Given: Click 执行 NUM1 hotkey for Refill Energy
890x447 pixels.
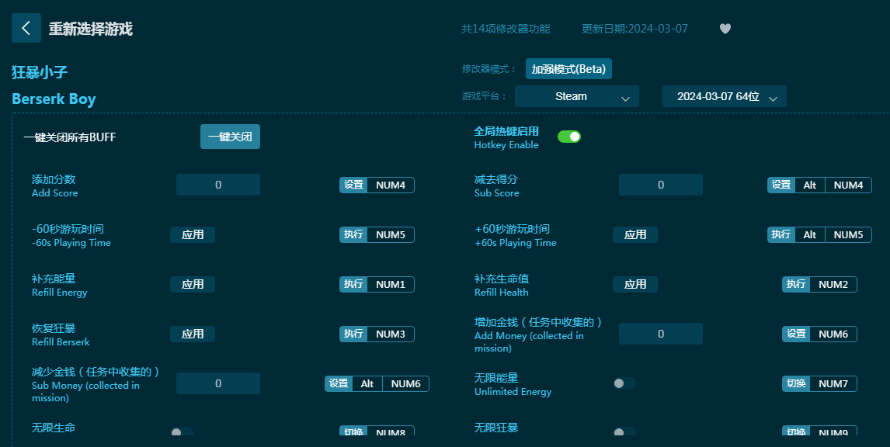Looking at the screenshot, I should [377, 284].
